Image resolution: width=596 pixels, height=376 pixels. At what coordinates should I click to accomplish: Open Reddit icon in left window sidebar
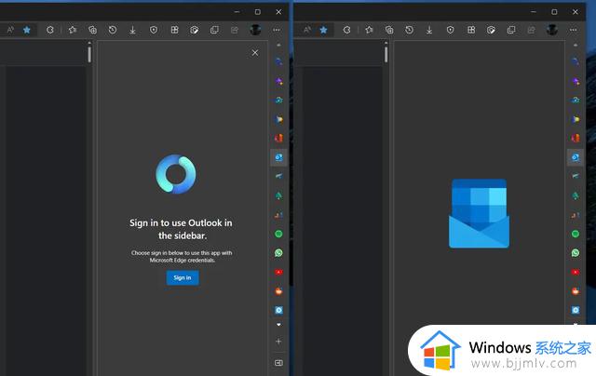click(x=278, y=291)
